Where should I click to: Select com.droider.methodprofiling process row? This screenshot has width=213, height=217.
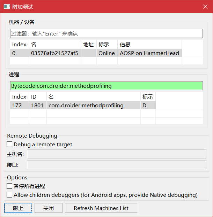[83, 105]
